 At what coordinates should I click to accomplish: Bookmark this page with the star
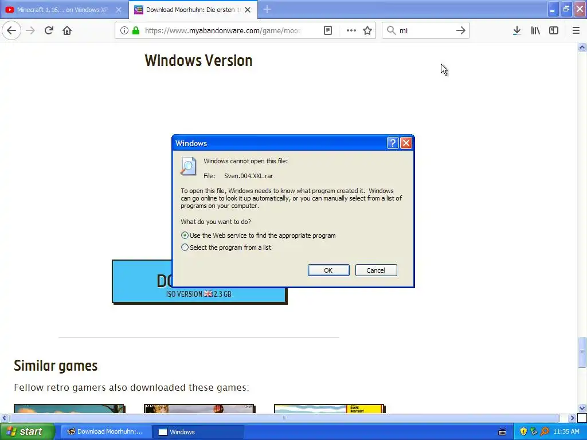click(x=367, y=30)
